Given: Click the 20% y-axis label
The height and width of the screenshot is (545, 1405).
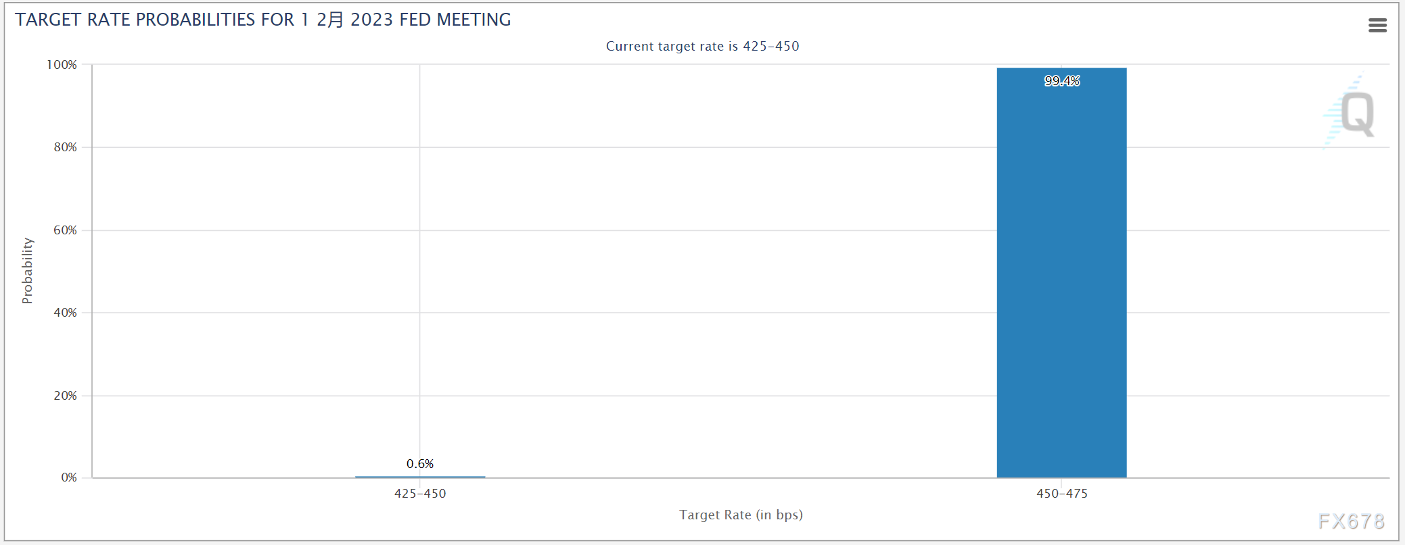Looking at the screenshot, I should click(x=66, y=396).
